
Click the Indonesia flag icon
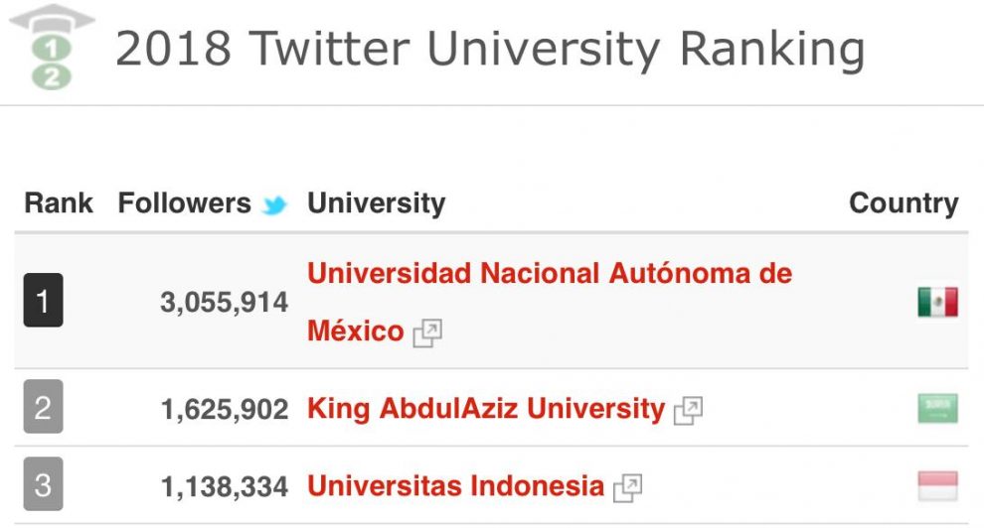tap(937, 486)
